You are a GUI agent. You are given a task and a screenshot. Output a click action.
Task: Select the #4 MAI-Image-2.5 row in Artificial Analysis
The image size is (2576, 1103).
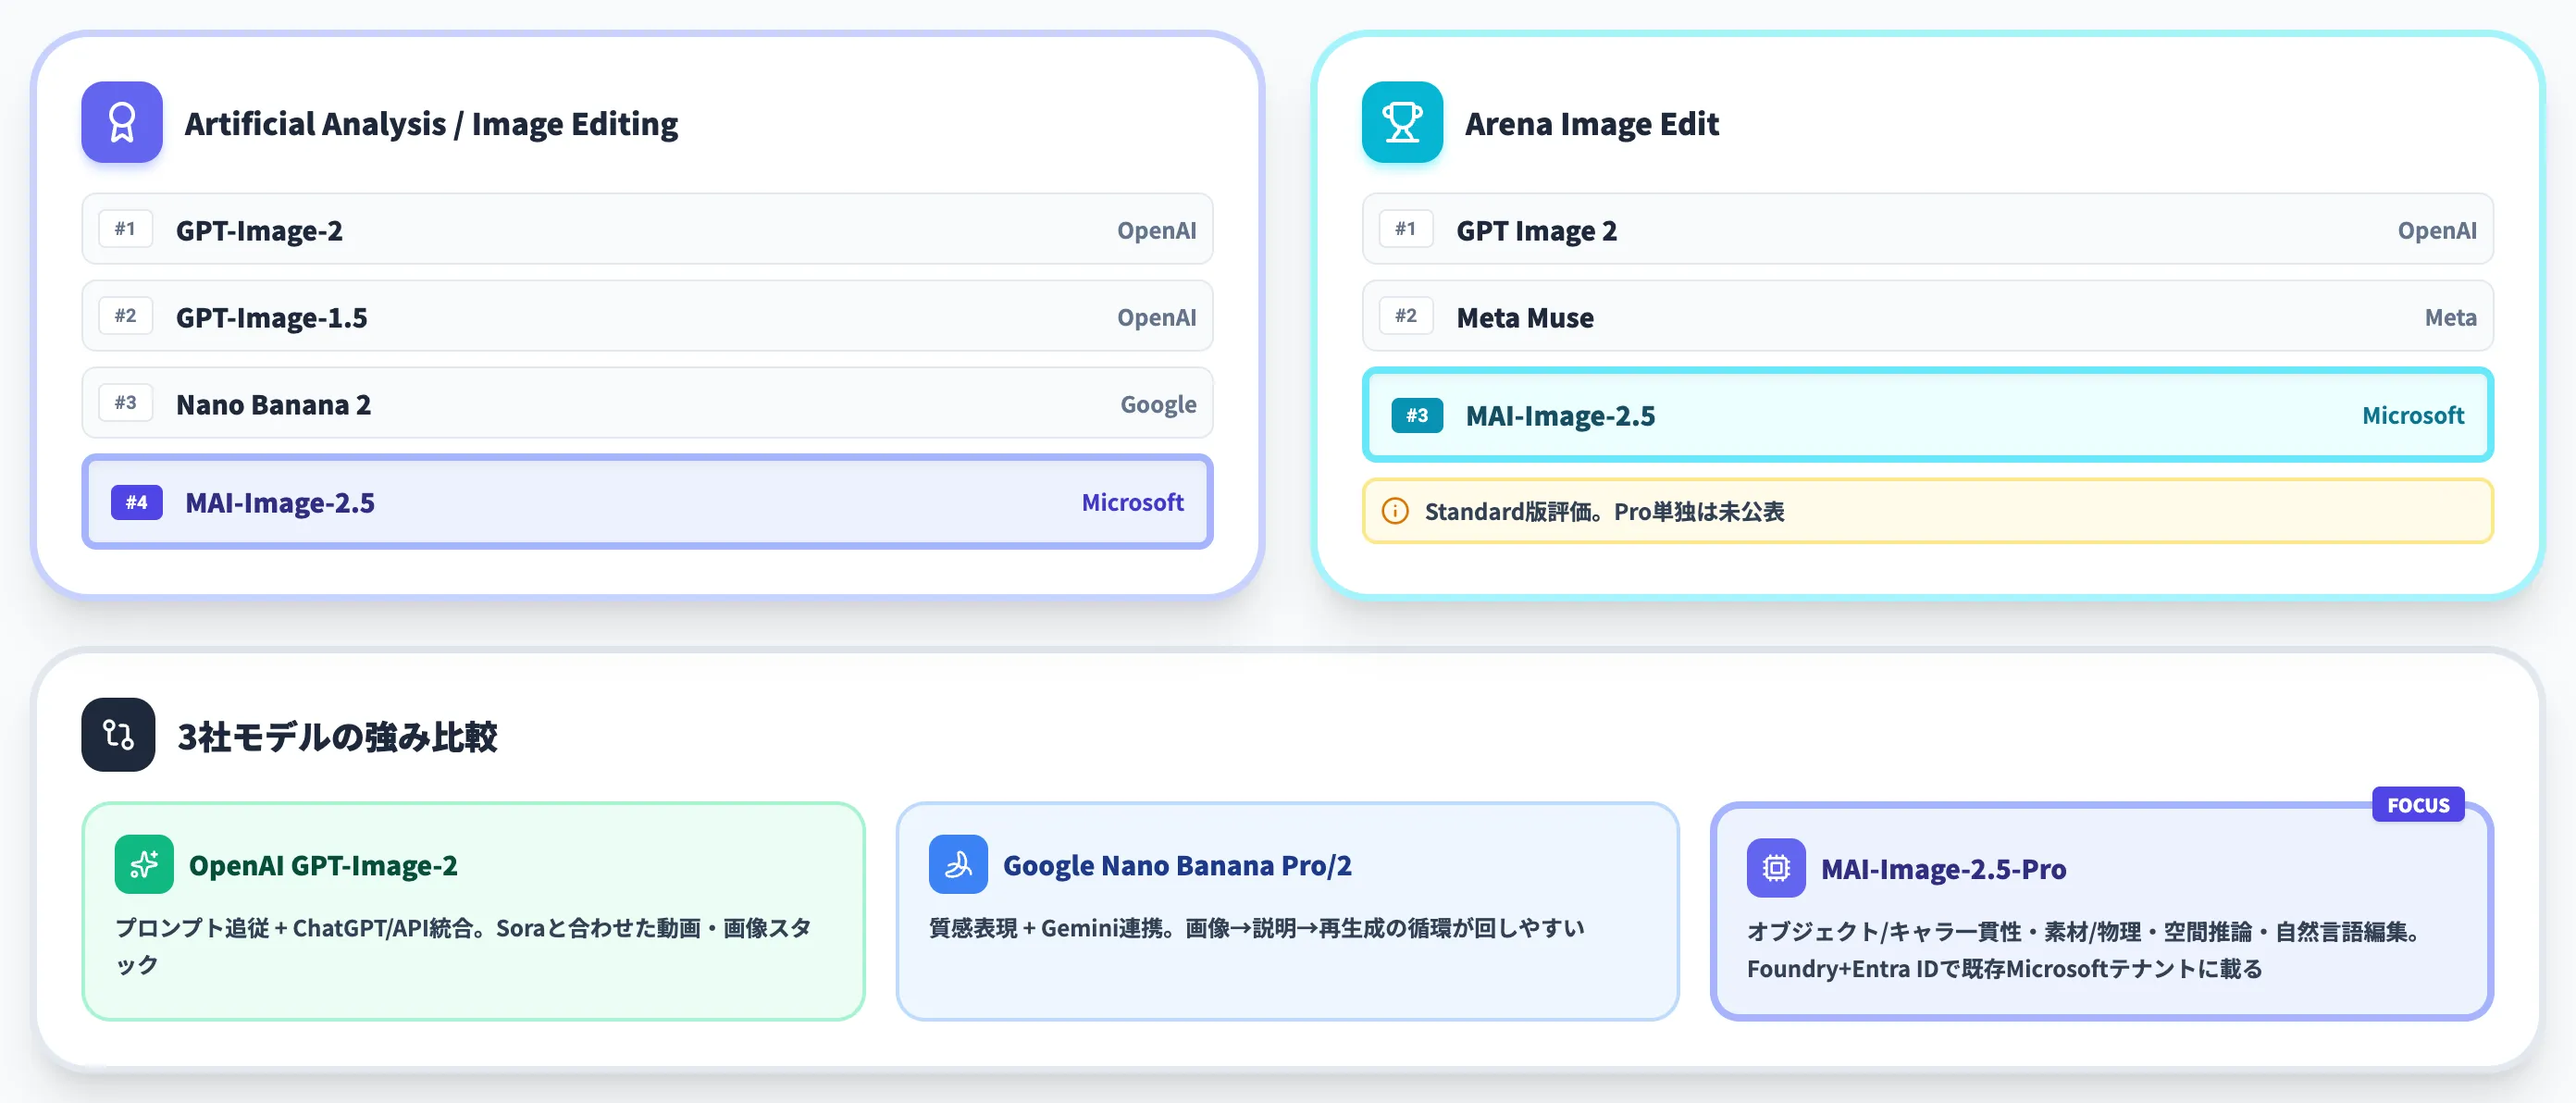[647, 502]
